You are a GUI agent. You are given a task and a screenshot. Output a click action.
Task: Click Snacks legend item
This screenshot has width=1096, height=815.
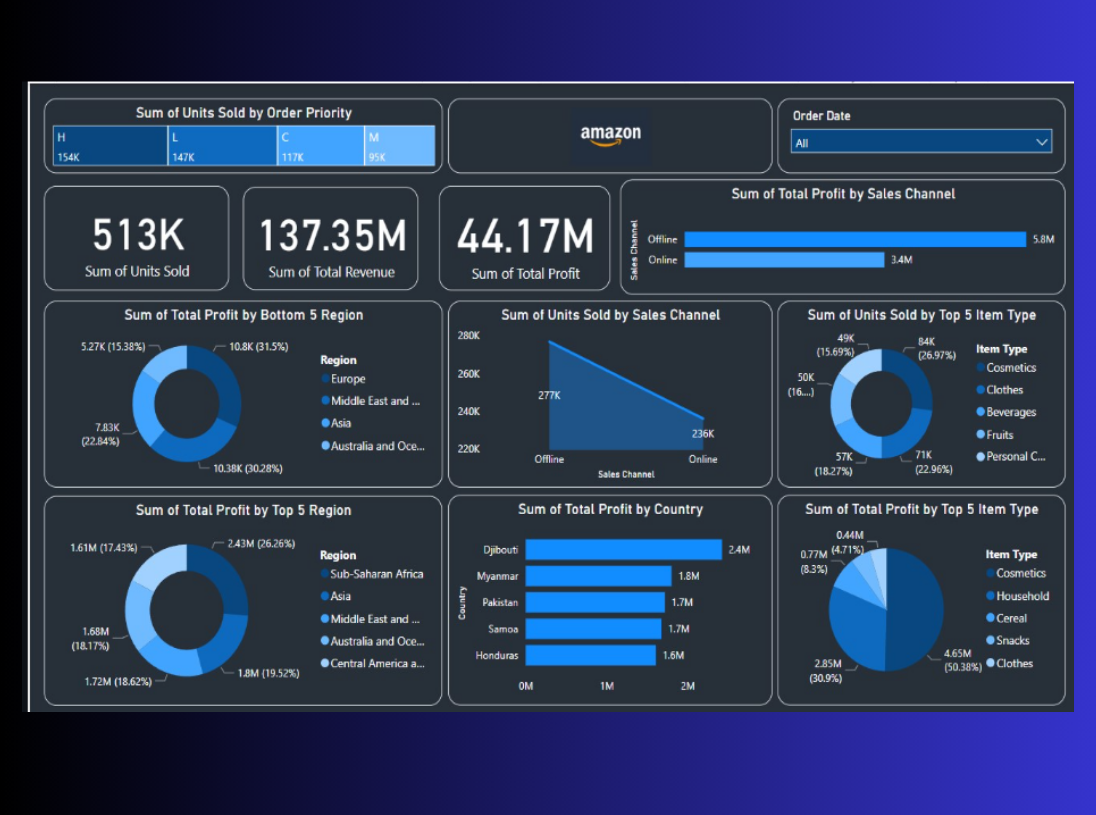1008,640
